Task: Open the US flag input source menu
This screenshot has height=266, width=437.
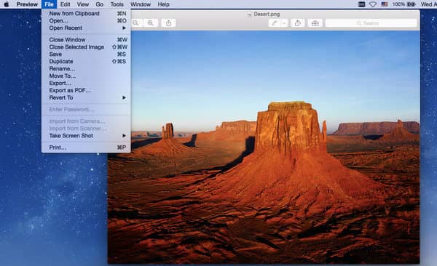Action: [385, 4]
